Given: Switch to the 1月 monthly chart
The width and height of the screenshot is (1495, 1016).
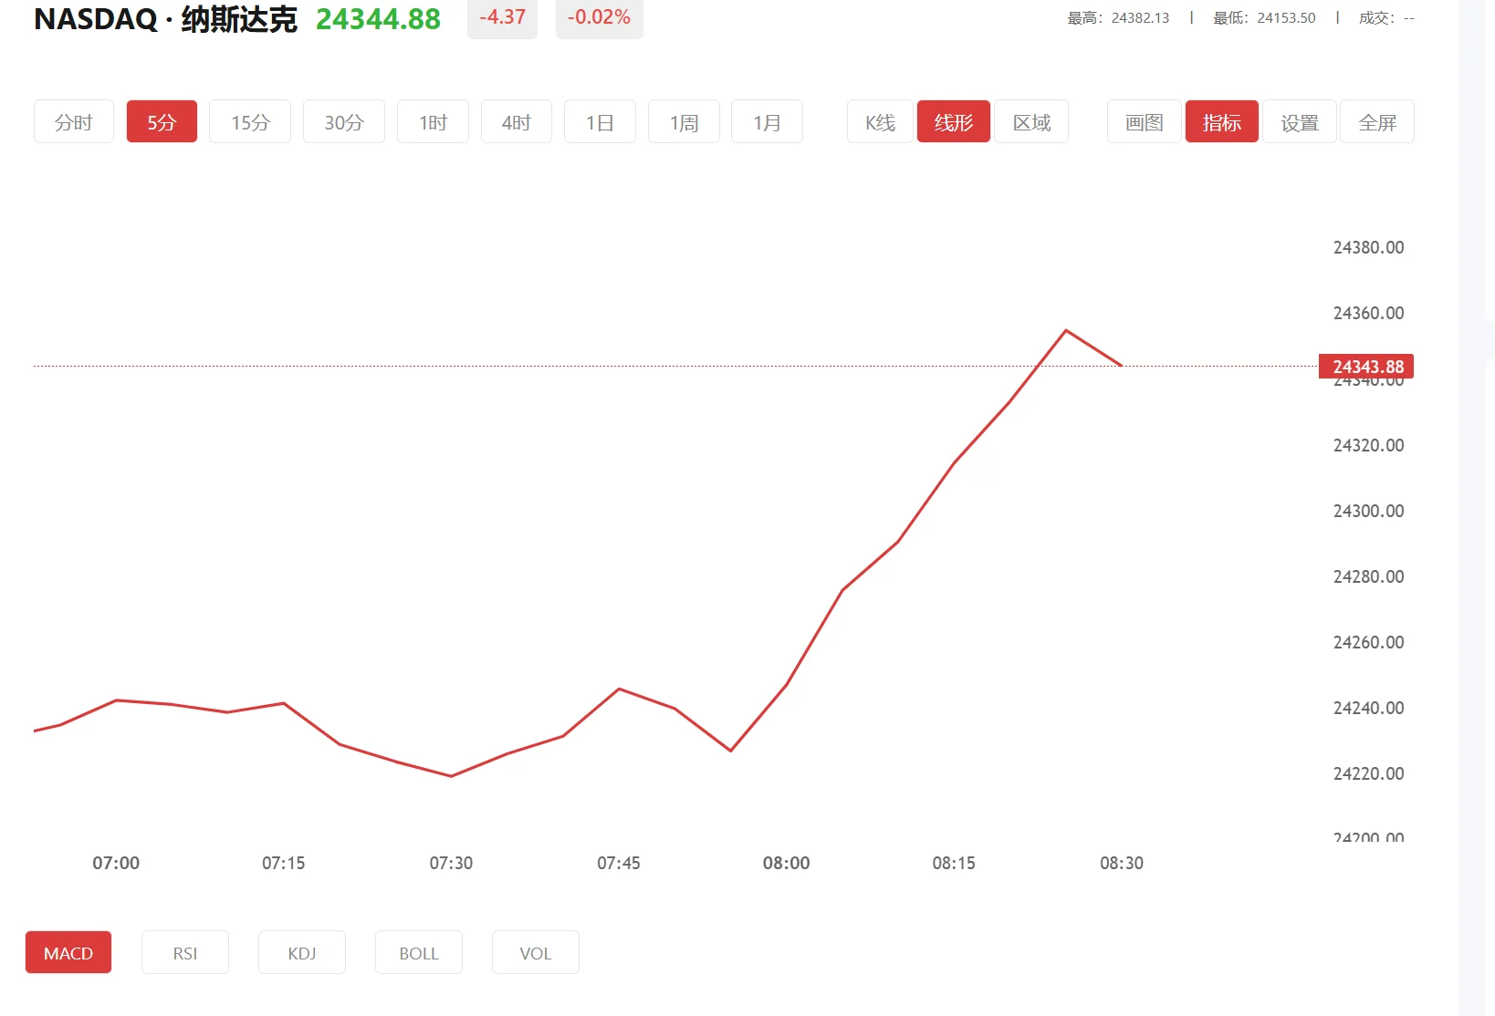Looking at the screenshot, I should click(x=767, y=121).
